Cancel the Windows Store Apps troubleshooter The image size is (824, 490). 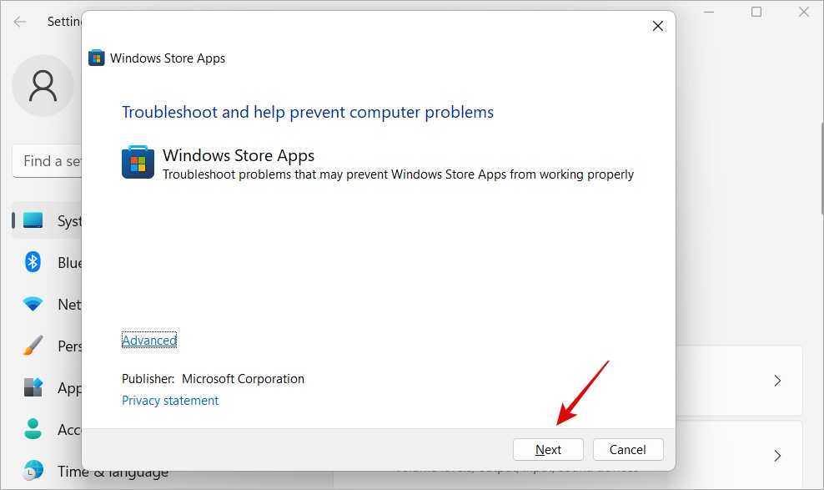627,449
